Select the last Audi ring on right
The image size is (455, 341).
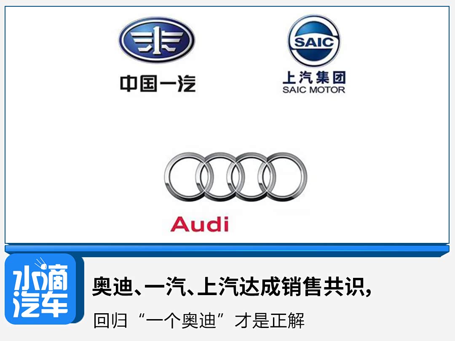click(x=282, y=177)
